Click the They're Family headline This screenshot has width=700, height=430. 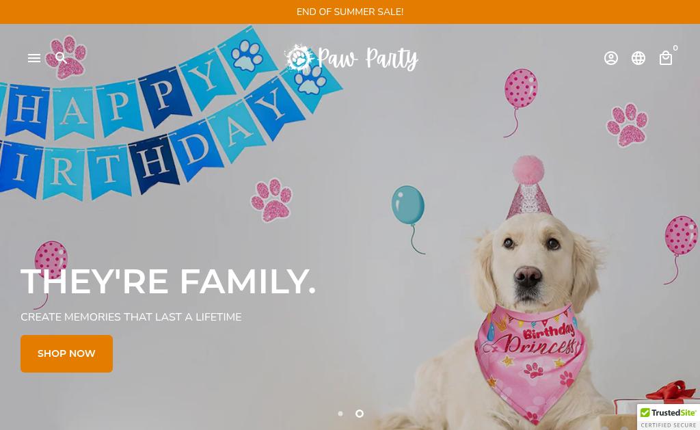[168, 281]
